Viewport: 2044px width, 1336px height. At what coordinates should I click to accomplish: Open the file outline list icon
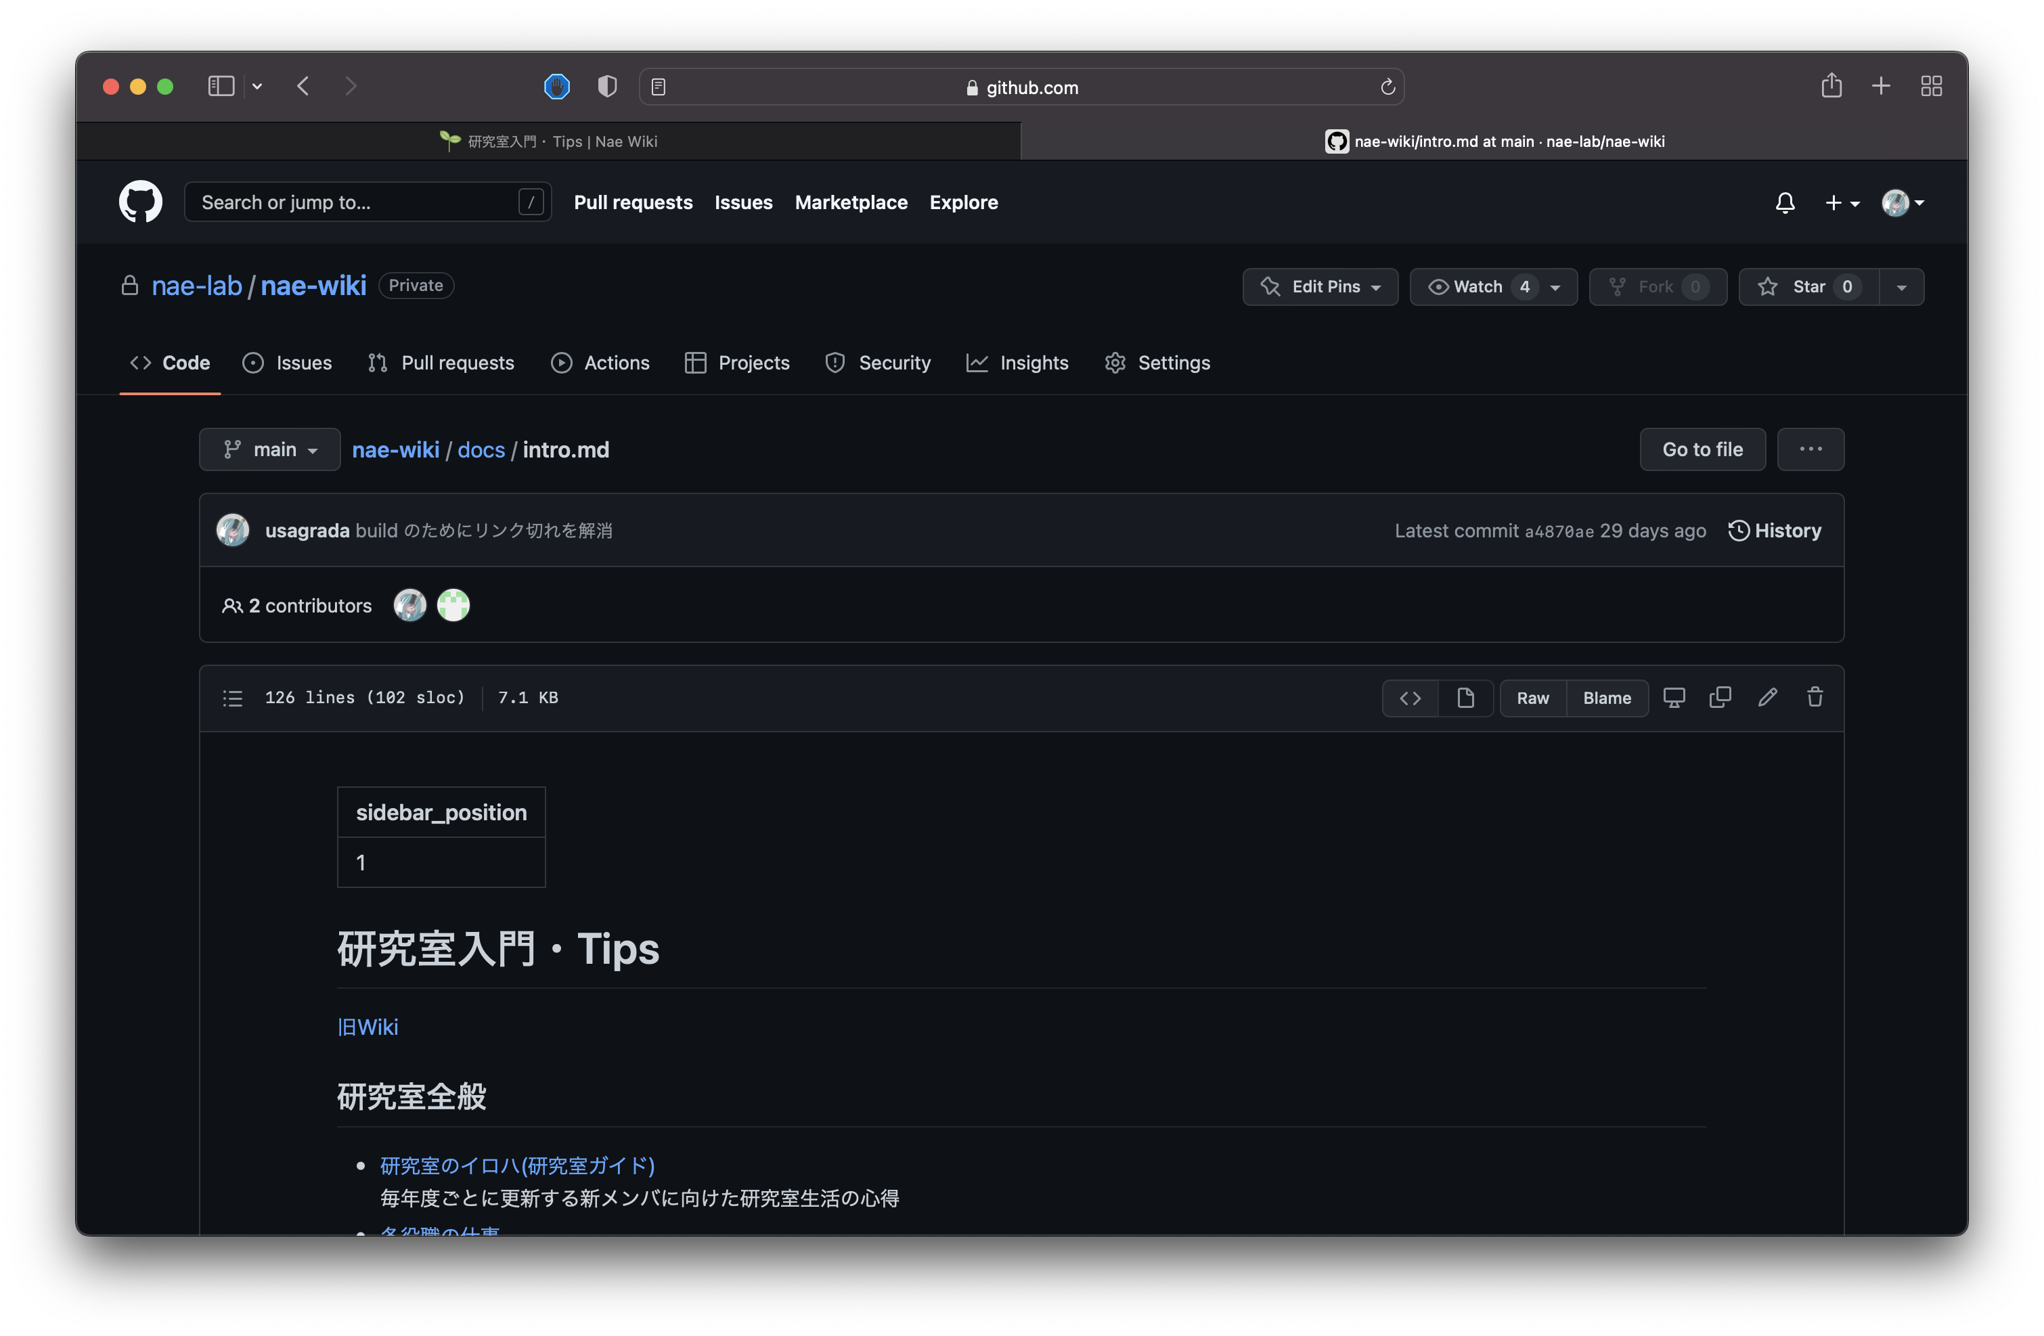tap(232, 698)
